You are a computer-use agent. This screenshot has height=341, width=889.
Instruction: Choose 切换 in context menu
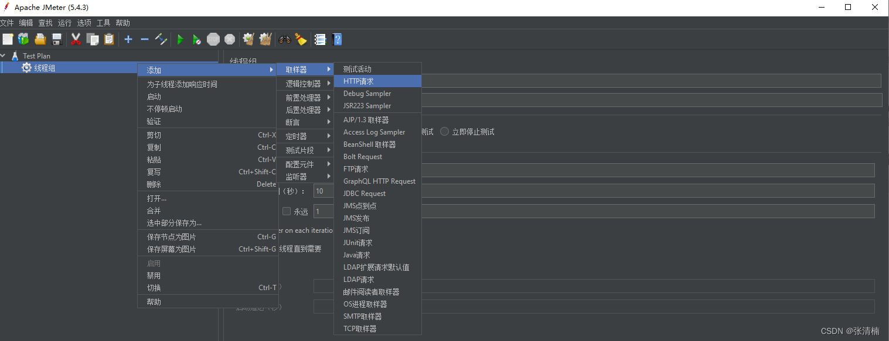tap(207, 288)
